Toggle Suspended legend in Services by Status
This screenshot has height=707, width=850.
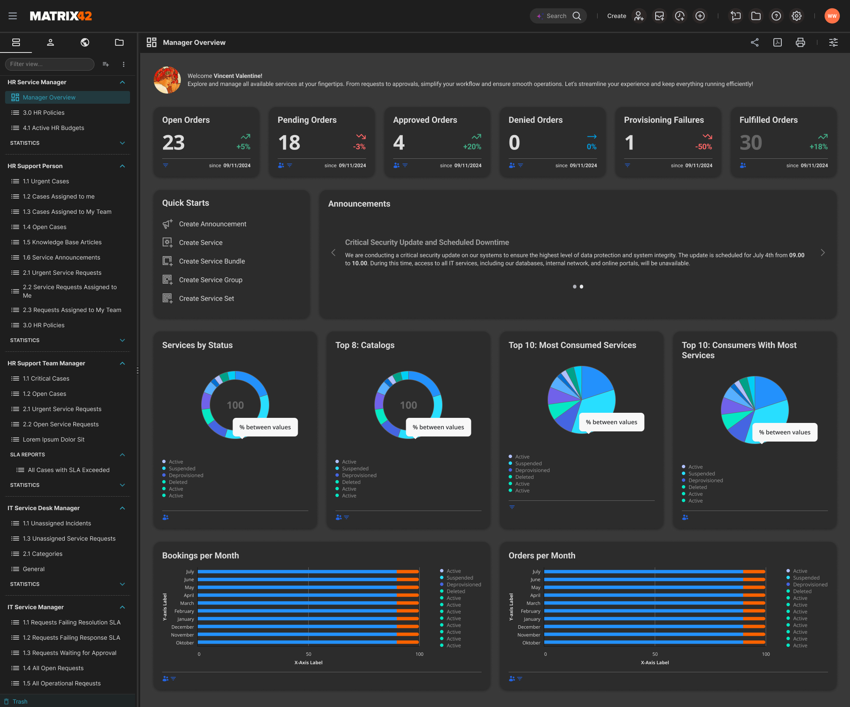182,469
